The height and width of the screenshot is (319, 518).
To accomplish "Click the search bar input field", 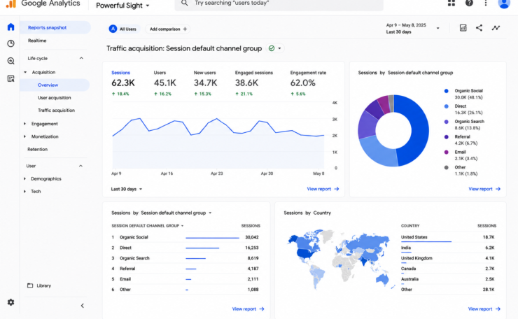I will click(x=279, y=4).
